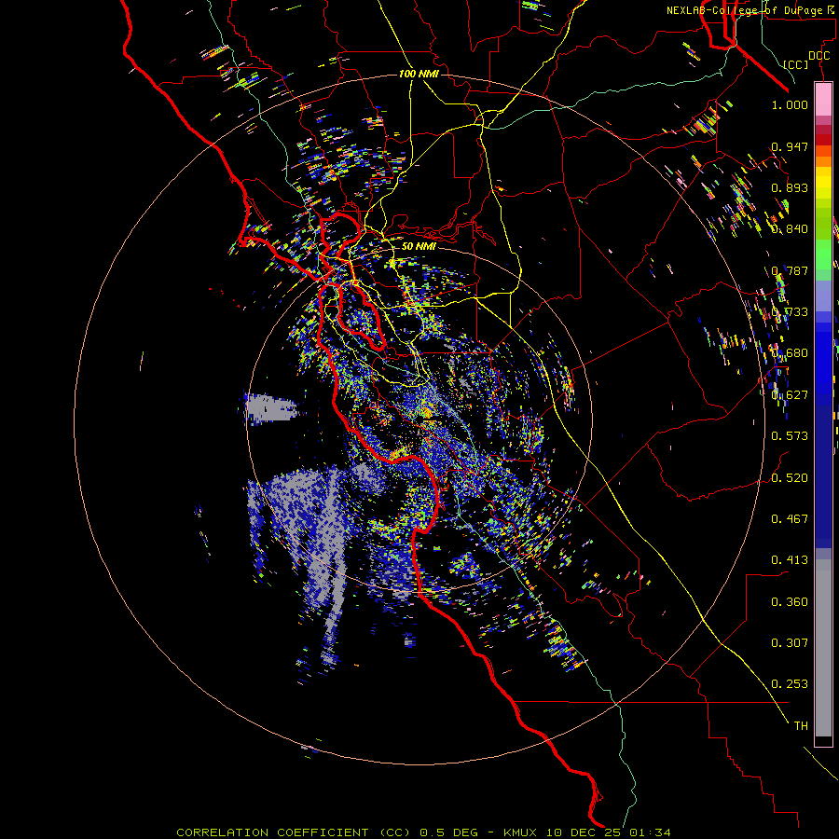The height and width of the screenshot is (839, 839).
Task: Select the 0.840 scale value
Action: click(790, 229)
